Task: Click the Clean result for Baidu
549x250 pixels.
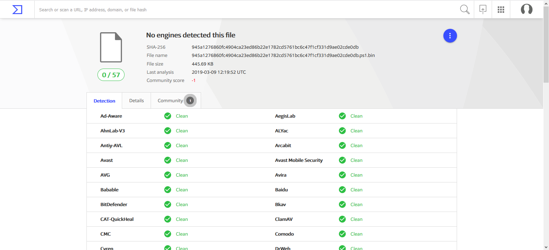Action: [x=357, y=190]
